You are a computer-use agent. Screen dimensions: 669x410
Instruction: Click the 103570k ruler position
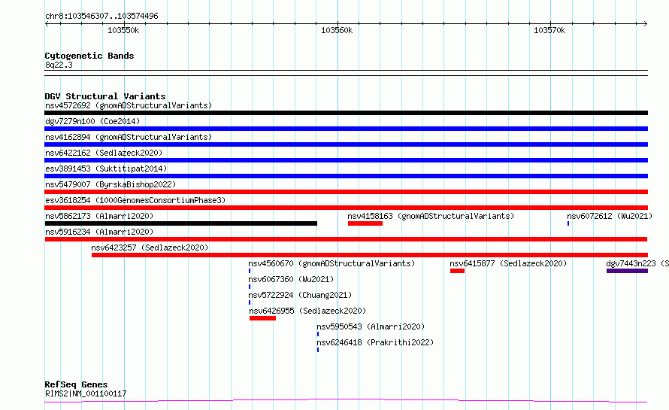[549, 30]
